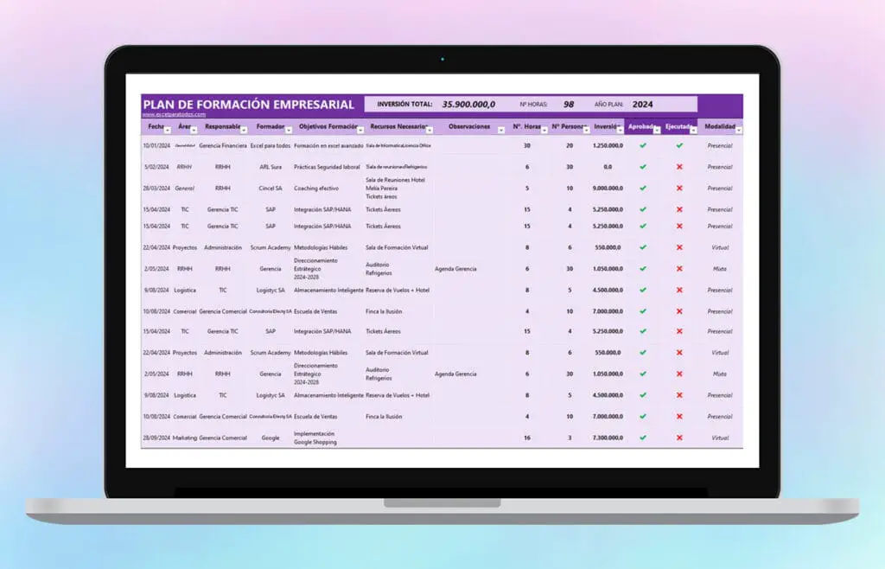Open the Aprobado header filter dropdown
The image size is (885, 569).
[657, 131]
